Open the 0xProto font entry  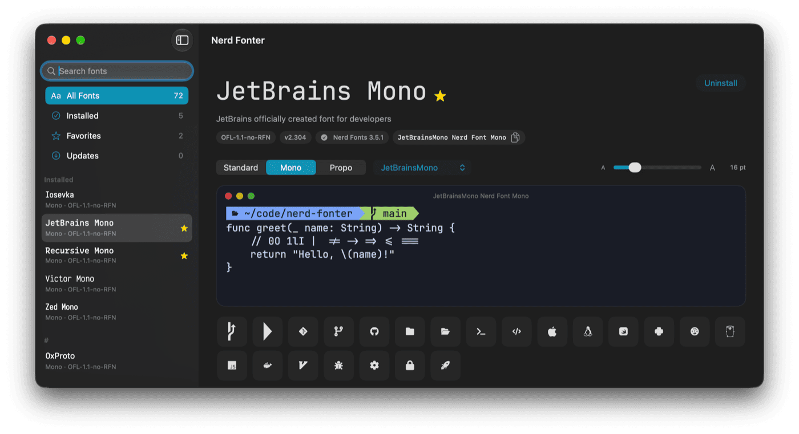tap(117, 360)
